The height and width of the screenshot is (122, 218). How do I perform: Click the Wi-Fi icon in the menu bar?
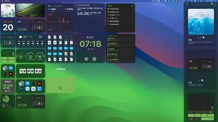[191, 1]
